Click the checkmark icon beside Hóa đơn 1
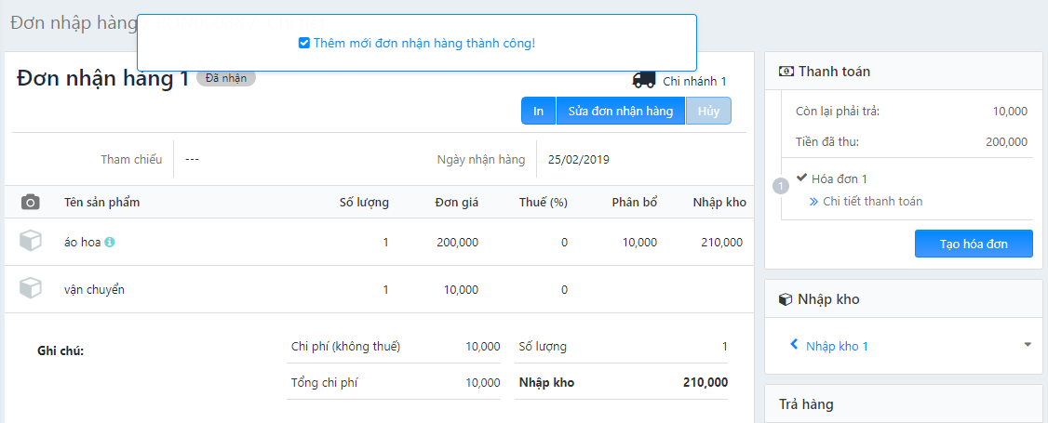Image resolution: width=1048 pixels, height=423 pixels. coord(801,178)
